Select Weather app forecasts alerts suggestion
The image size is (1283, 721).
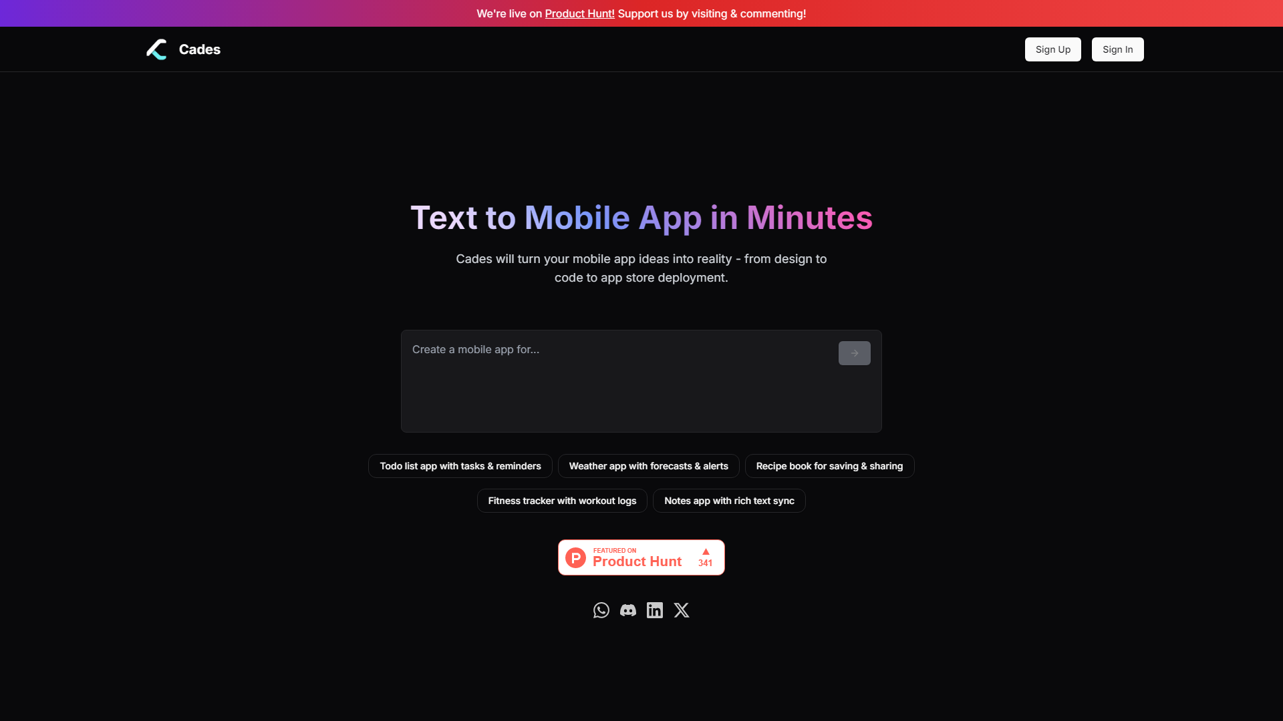tap(648, 466)
